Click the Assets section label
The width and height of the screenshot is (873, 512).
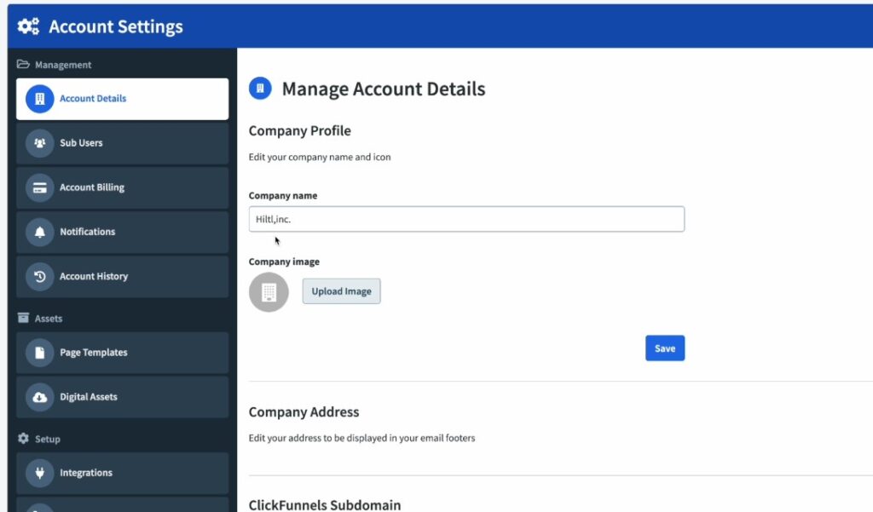49,319
